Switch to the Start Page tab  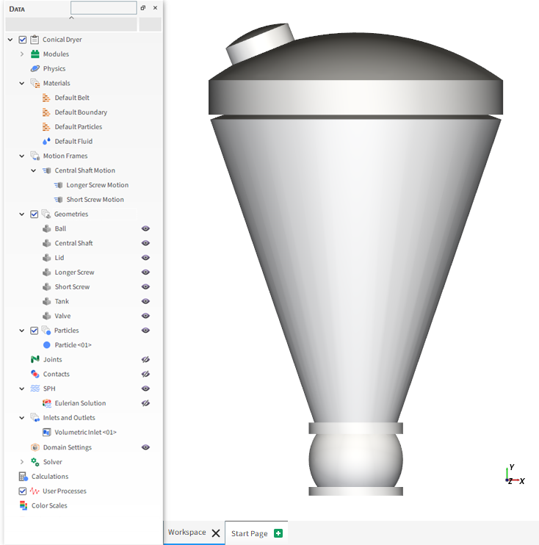click(250, 533)
